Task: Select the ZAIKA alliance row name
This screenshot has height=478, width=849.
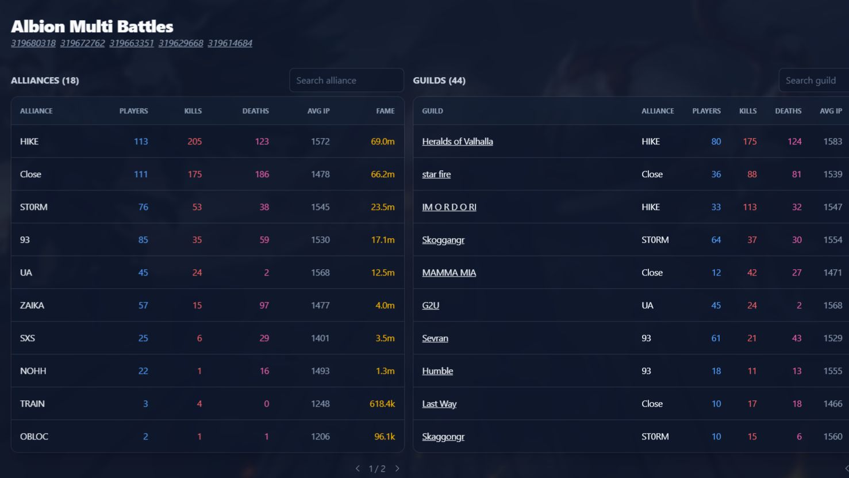Action: pos(32,305)
